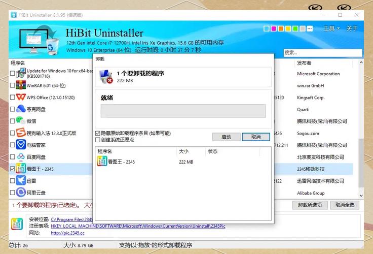
Task: Click the 搜索 search field
Action: pyautogui.click(x=323, y=53)
